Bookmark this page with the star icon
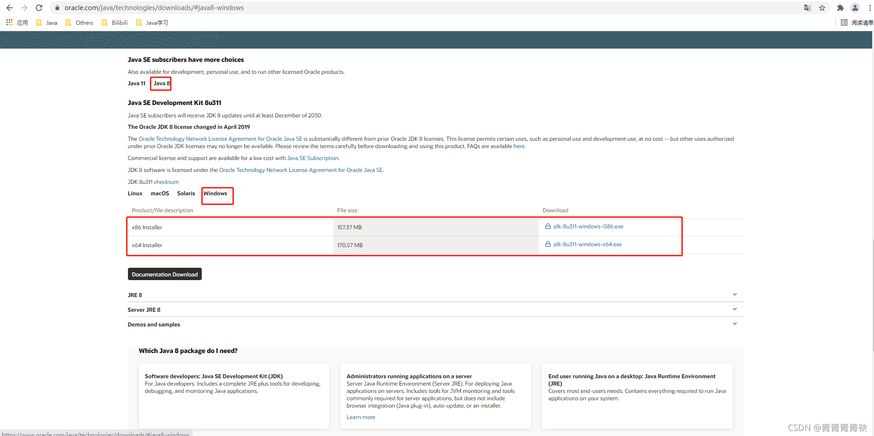Viewport: 874px width, 436px height. tap(822, 8)
